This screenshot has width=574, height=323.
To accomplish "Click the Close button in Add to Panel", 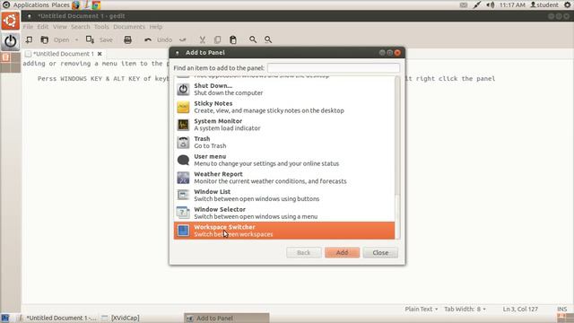I will coord(380,252).
